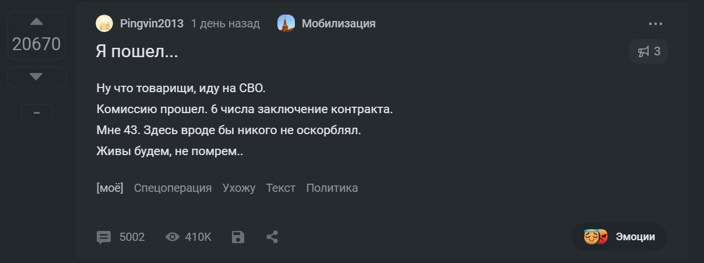Downvote the post with the down arrow
704x263 pixels.
pyautogui.click(x=37, y=76)
